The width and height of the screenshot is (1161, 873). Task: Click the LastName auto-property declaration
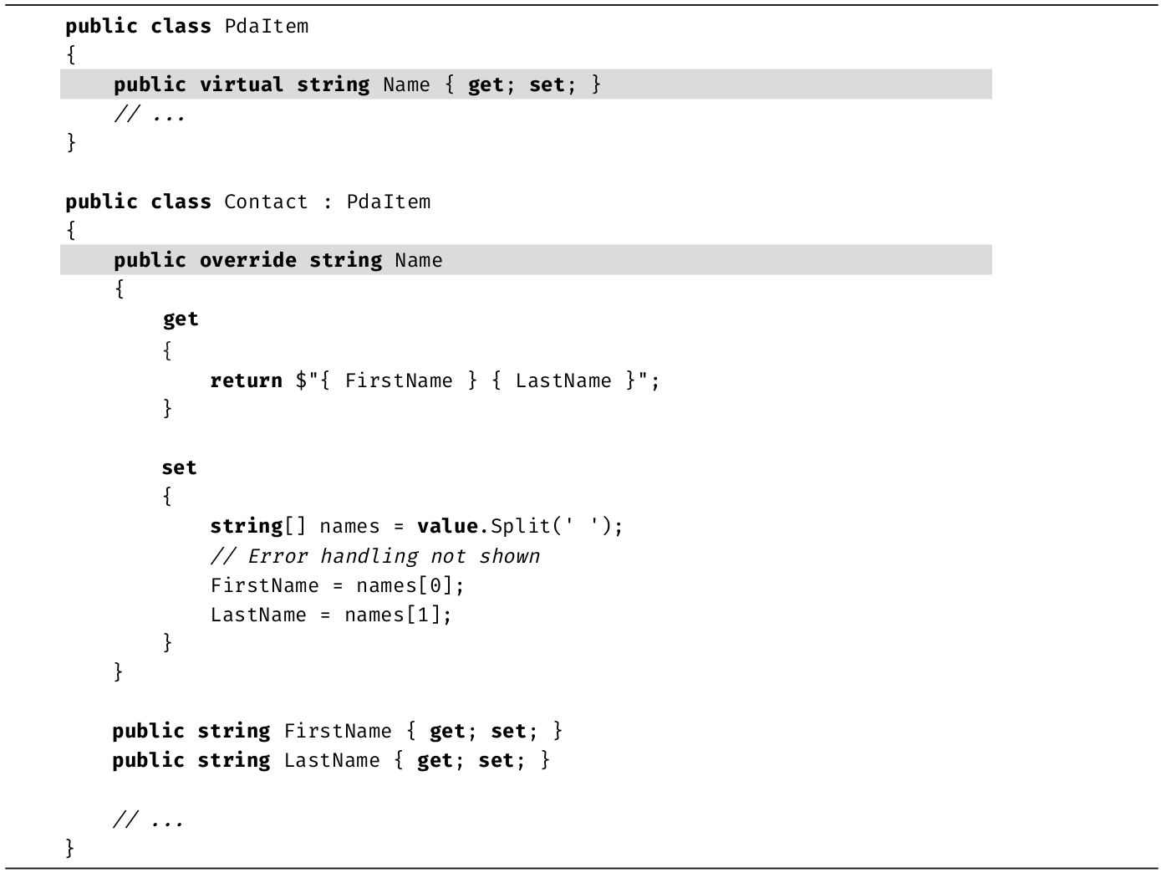331,760
